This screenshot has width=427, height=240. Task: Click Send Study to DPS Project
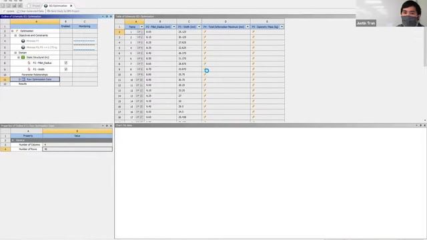[x=63, y=11]
